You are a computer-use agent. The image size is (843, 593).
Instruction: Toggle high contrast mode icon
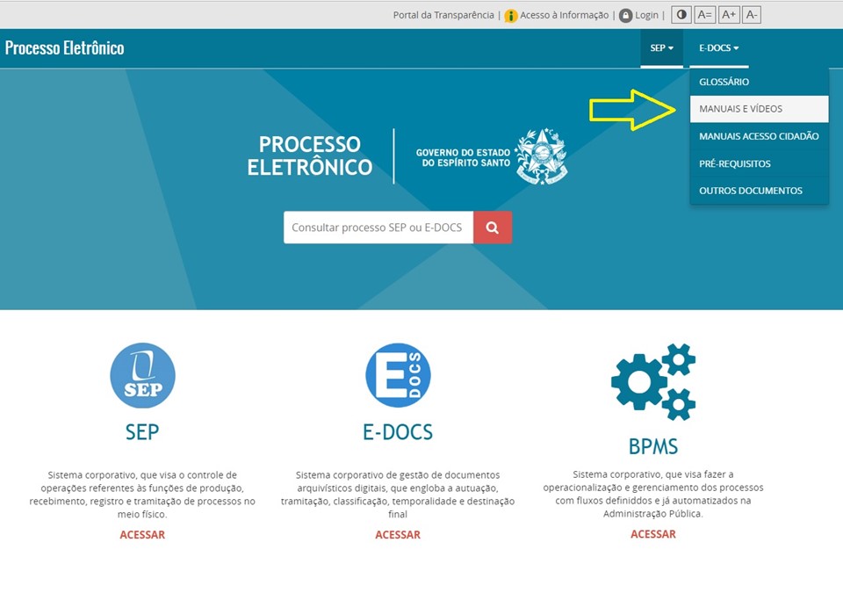(x=681, y=15)
